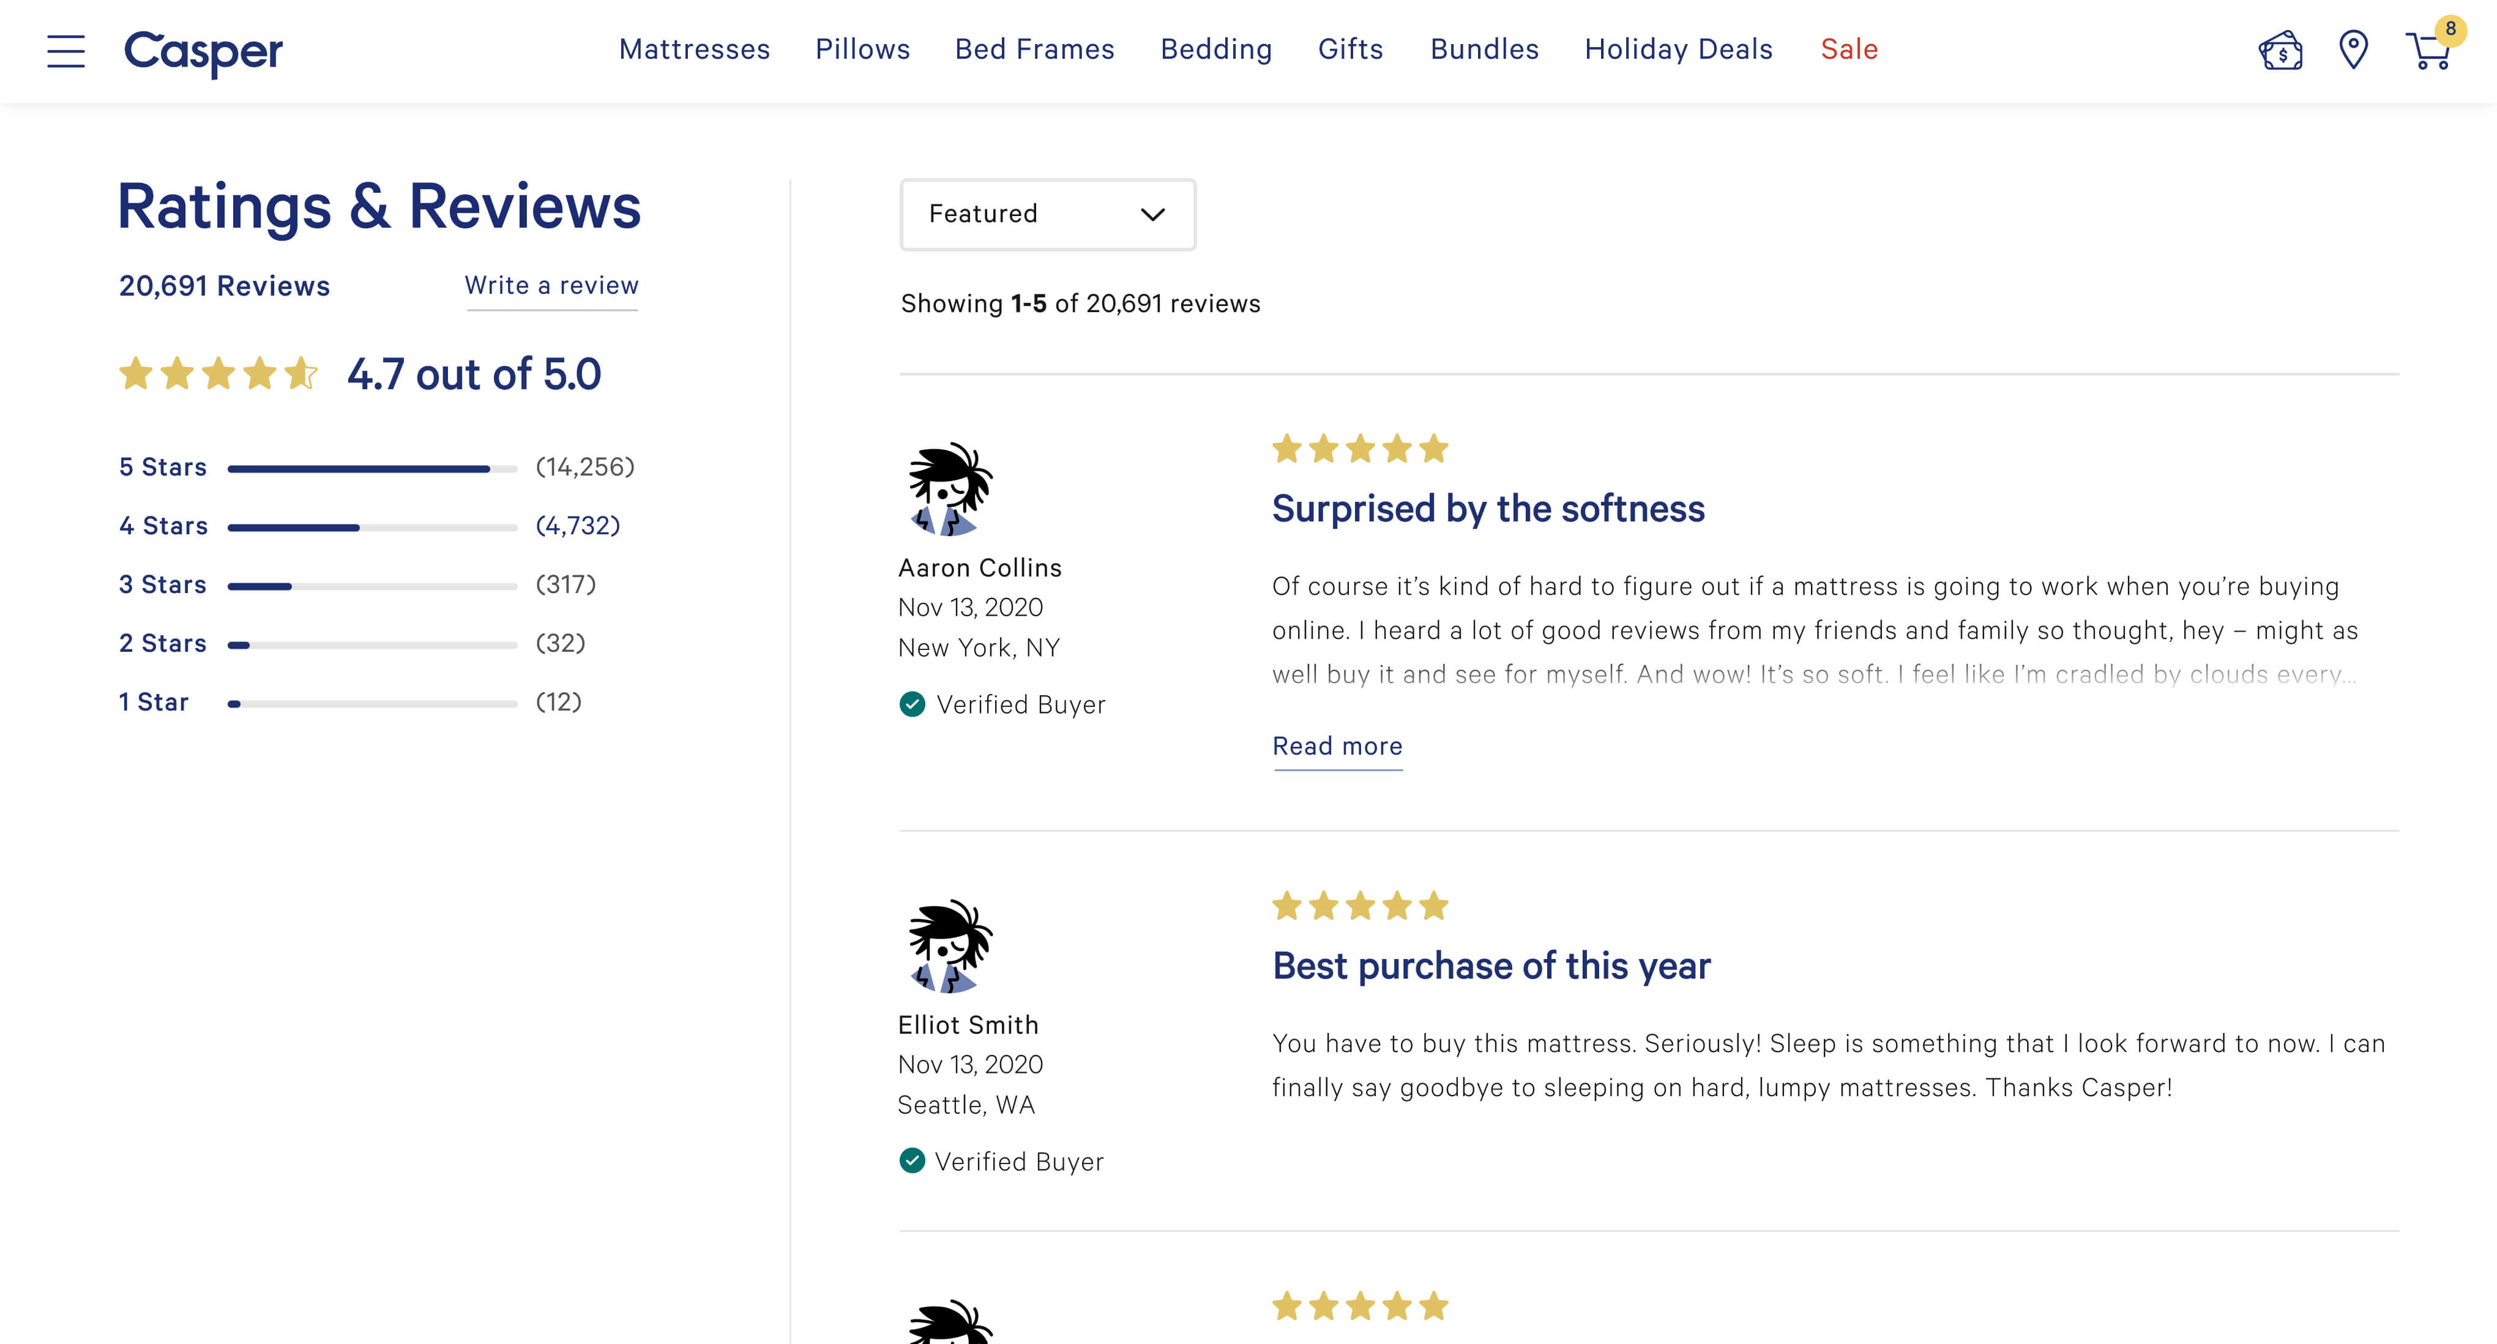Click Read more on softness review
The image size is (2497, 1344).
coord(1337,745)
